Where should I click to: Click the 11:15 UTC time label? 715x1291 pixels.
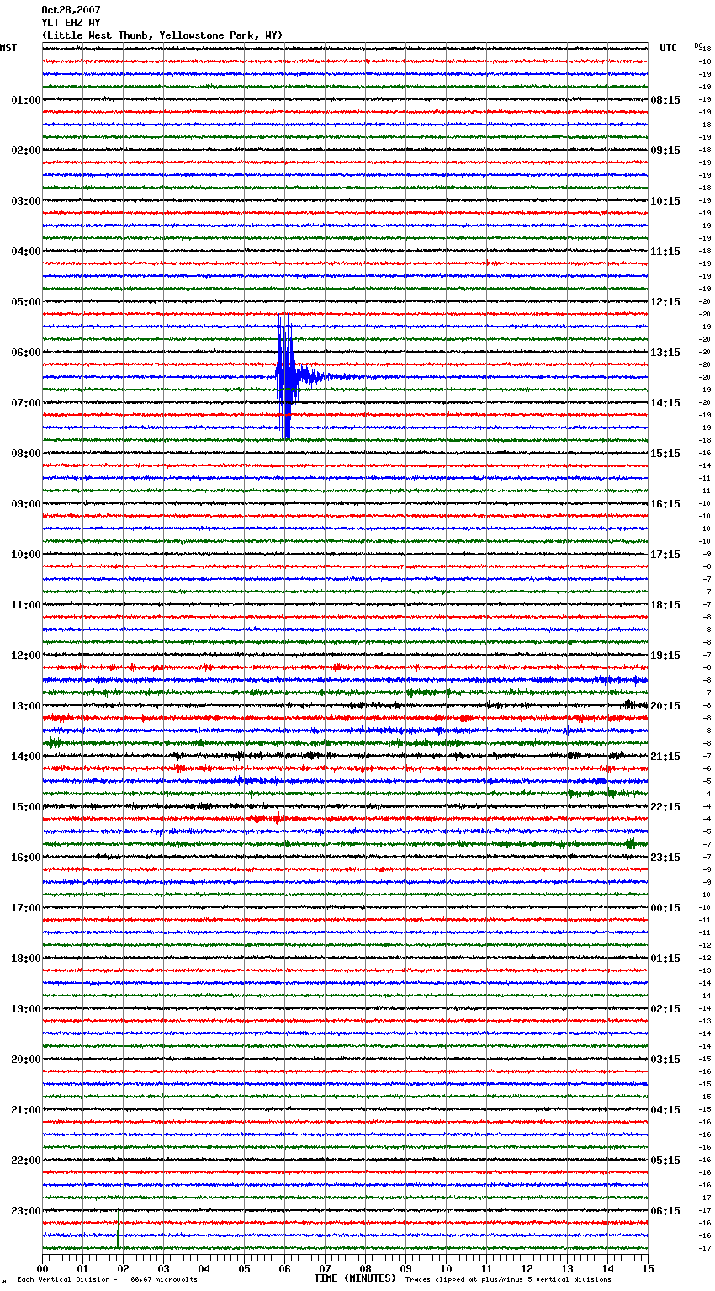click(665, 252)
